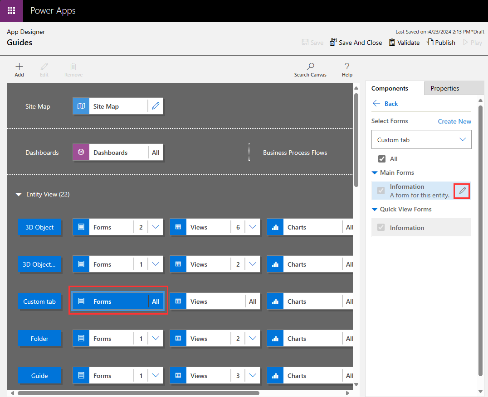Open the Custom tab entity combo box
Viewport: 488px width, 397px height.
click(x=421, y=139)
